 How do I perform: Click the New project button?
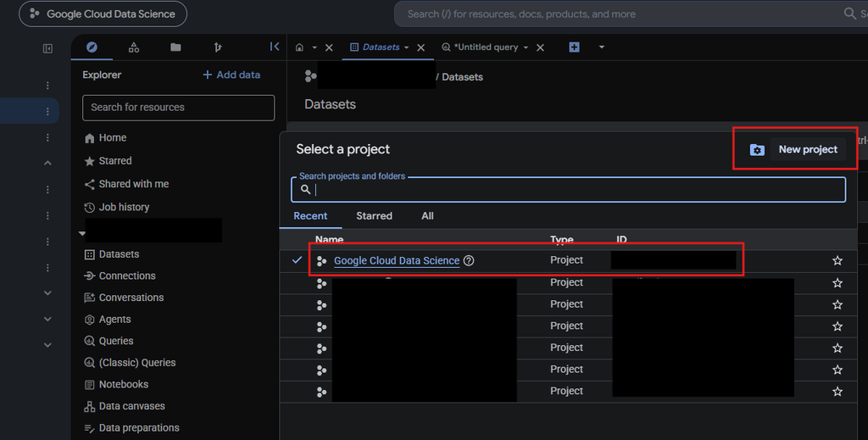pyautogui.click(x=808, y=149)
